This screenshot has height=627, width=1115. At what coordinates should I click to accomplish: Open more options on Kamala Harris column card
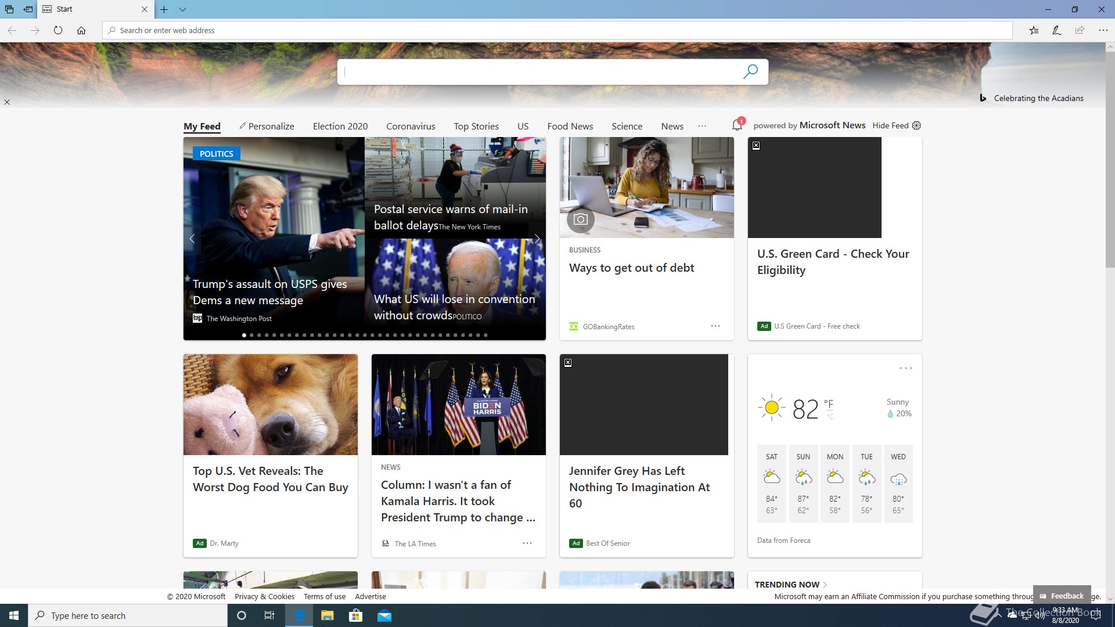point(527,543)
